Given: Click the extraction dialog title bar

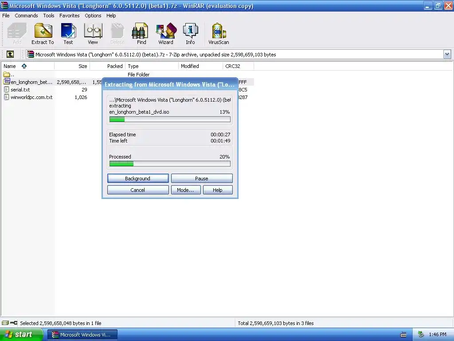Looking at the screenshot, I should [x=170, y=84].
